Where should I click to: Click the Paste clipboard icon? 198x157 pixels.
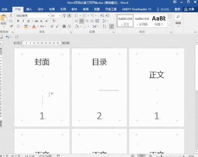click(4, 18)
